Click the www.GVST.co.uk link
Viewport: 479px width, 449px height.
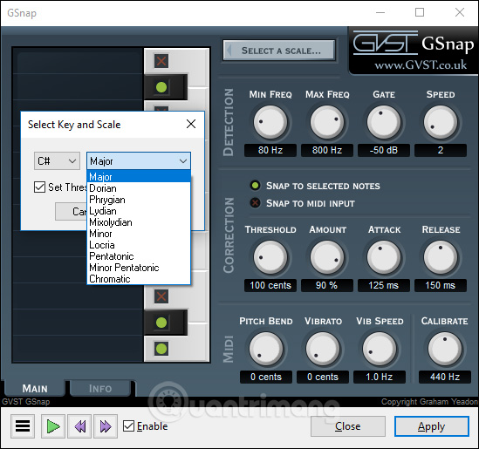tap(421, 65)
